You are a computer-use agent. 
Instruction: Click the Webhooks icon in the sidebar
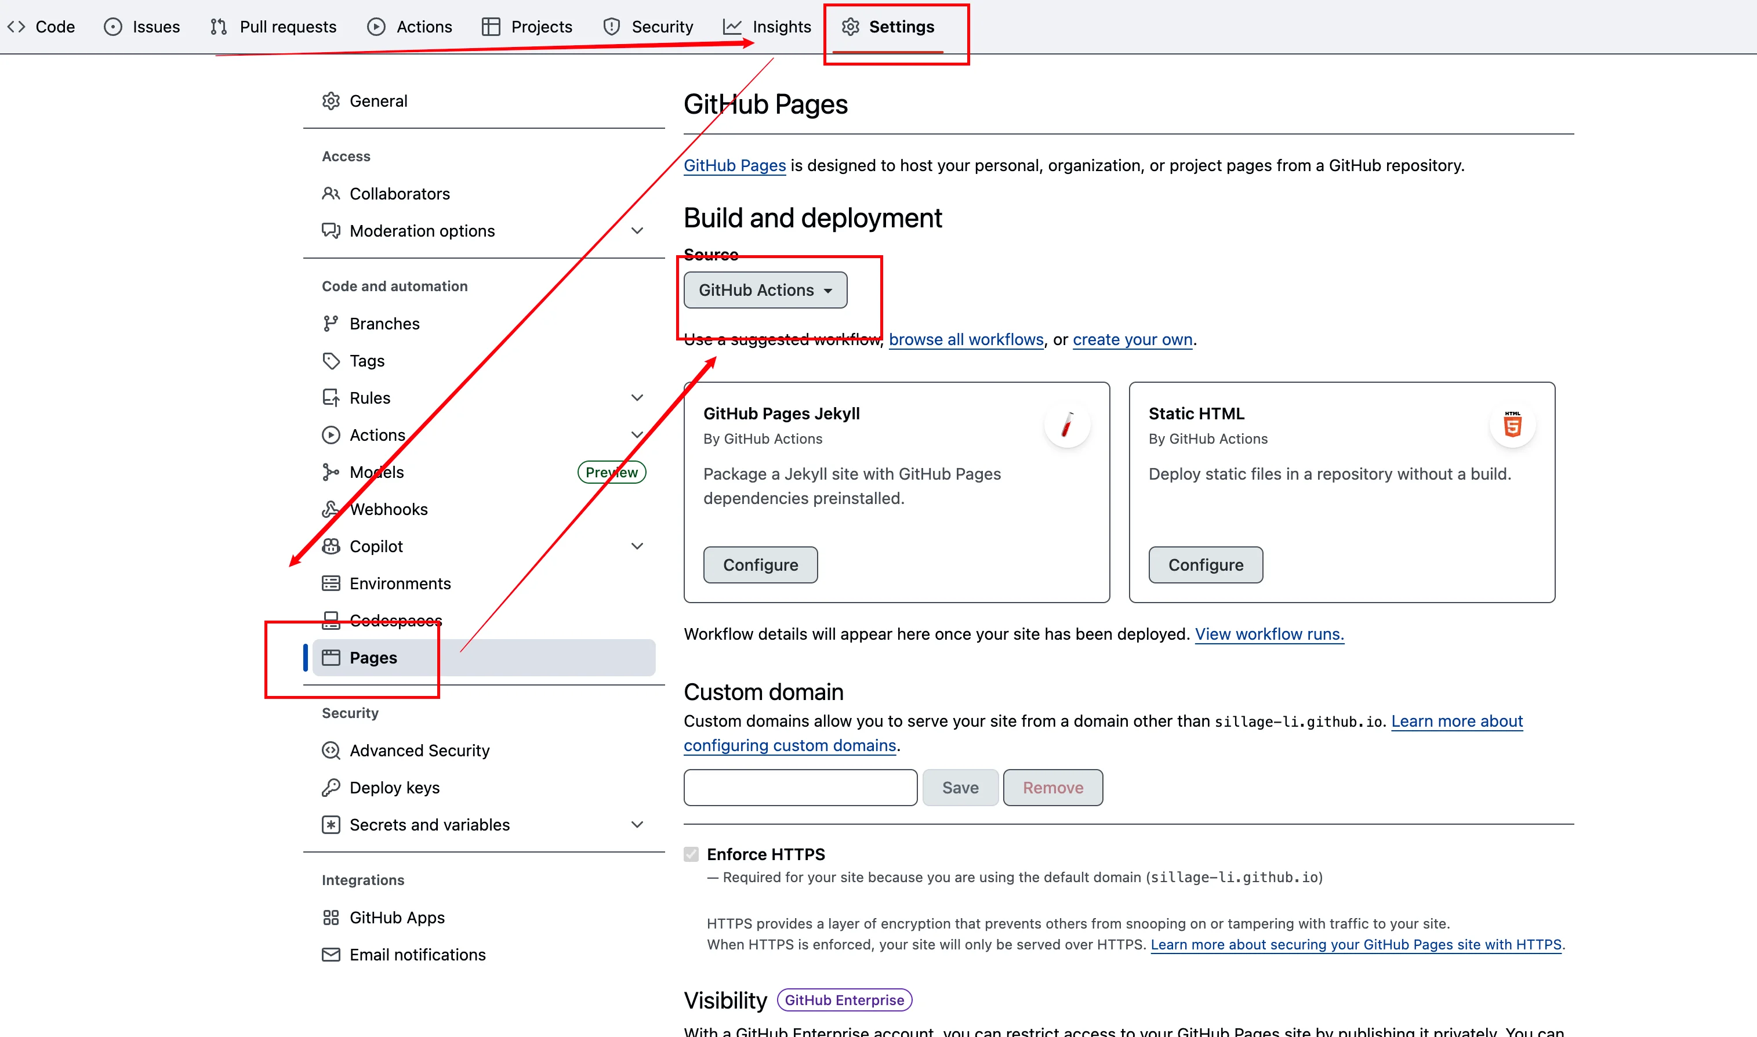[331, 509]
